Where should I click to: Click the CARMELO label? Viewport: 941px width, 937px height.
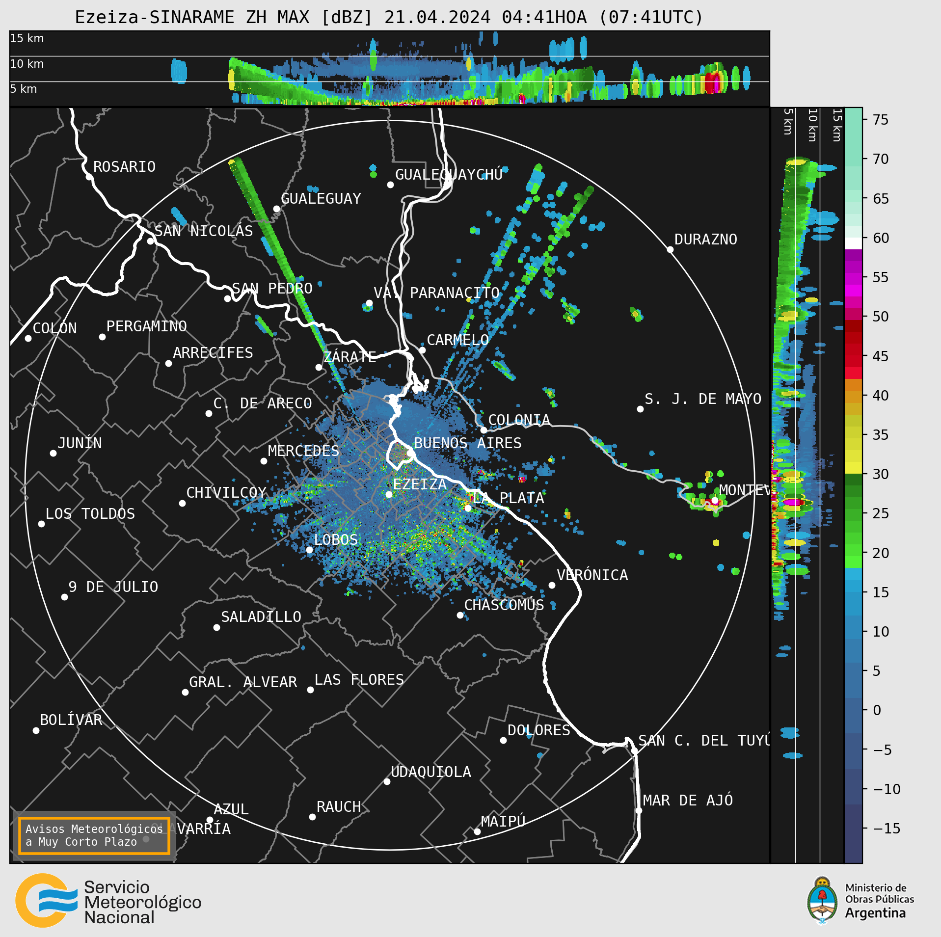(457, 340)
